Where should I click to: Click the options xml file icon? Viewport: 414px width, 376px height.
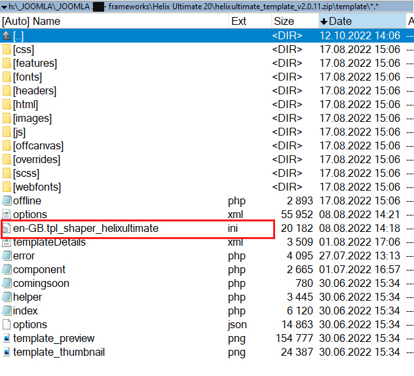point(7,214)
